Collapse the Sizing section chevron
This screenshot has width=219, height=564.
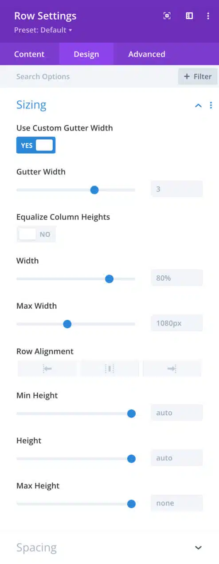pyautogui.click(x=198, y=105)
